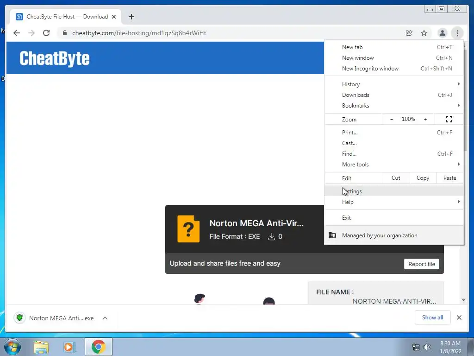Bookmark this tab with the star icon

coord(424,33)
